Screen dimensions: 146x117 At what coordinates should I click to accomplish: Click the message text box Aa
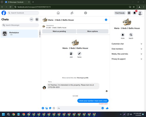click(x=79, y=108)
